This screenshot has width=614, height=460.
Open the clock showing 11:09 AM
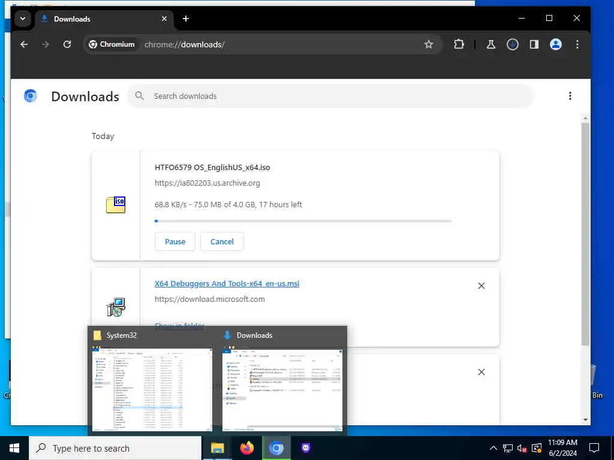(562, 448)
